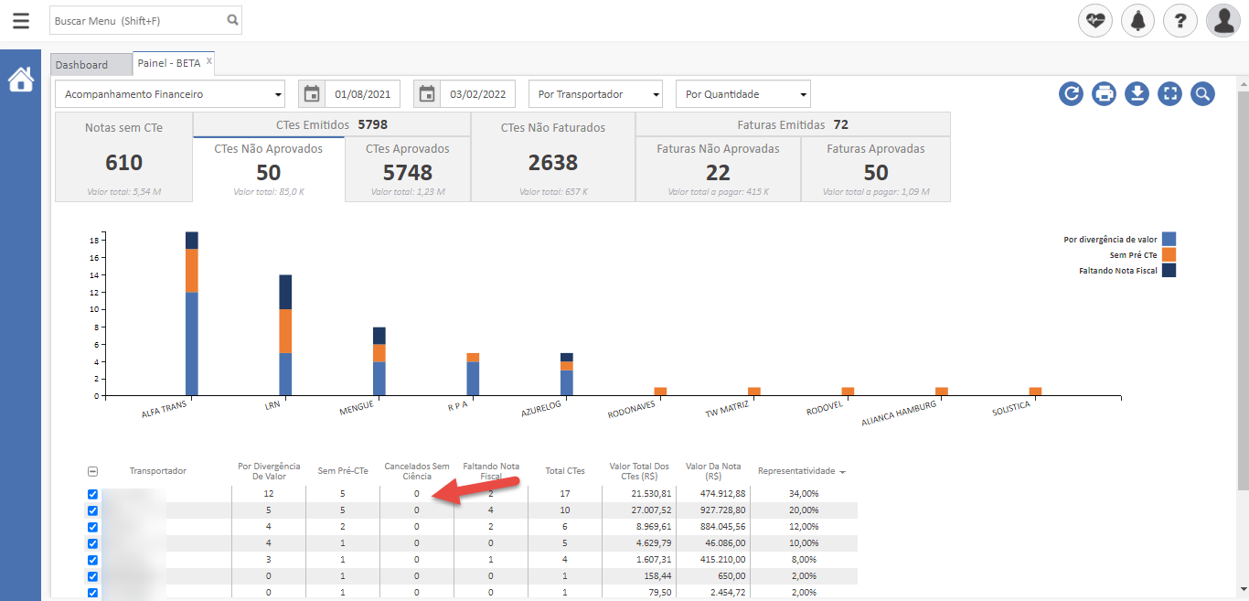This screenshot has height=601, width=1249.
Task: Click the Sem Pré CTe legend swatch
Action: click(x=1169, y=255)
